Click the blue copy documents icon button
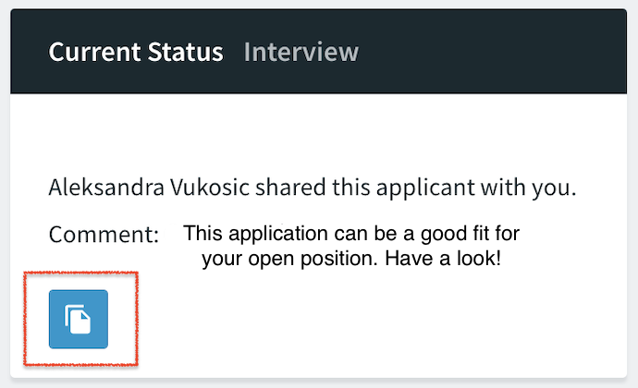 (79, 320)
